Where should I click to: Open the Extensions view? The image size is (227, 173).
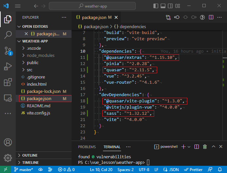pos(8,82)
